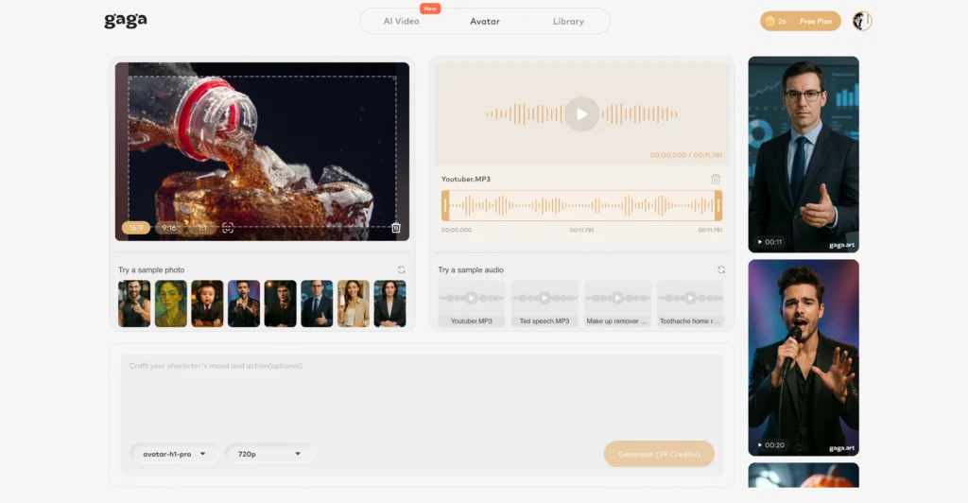Click the 'Try a sample photo' label

[x=151, y=269]
